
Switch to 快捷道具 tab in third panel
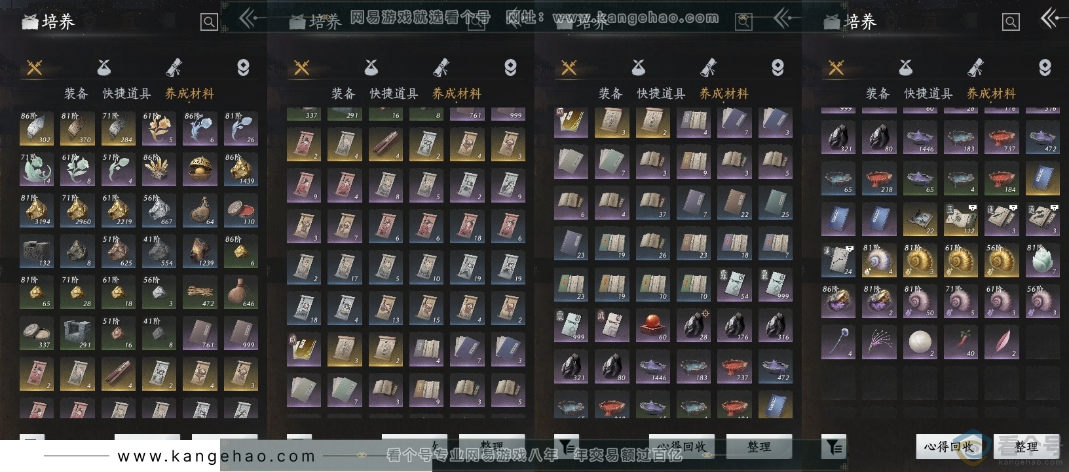click(x=661, y=94)
